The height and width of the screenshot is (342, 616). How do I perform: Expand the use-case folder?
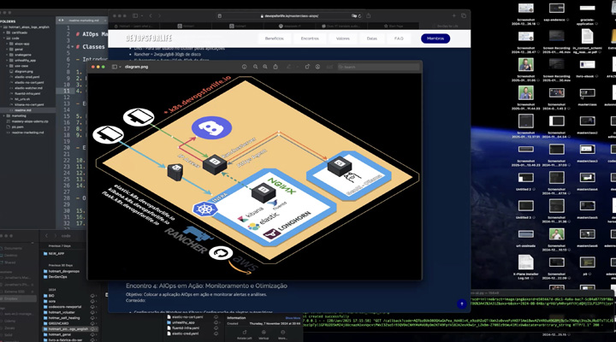pyautogui.click(x=7, y=66)
